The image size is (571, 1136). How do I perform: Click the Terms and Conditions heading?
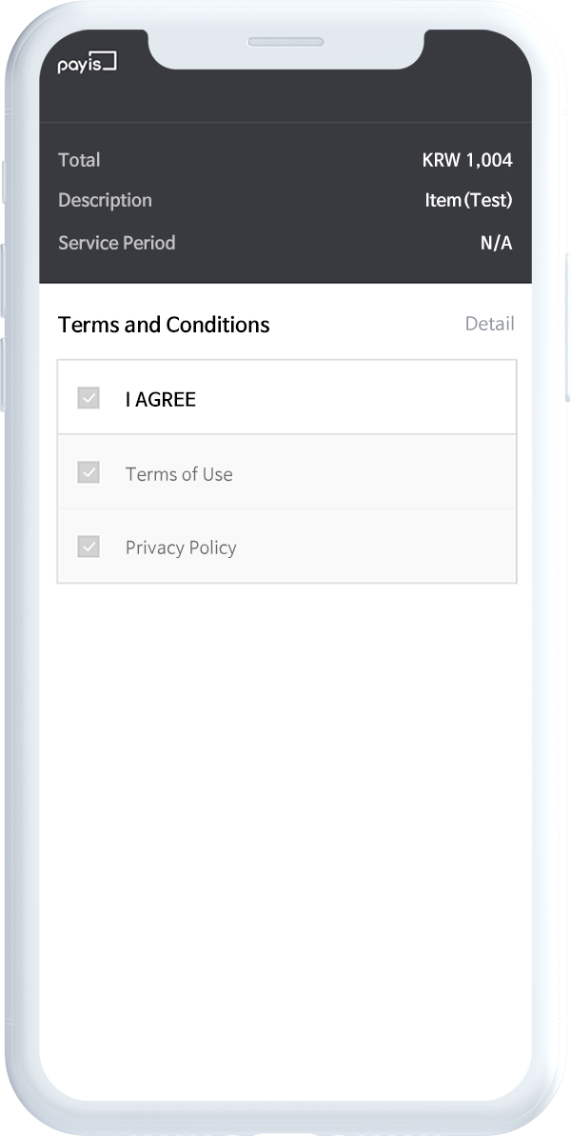click(x=164, y=325)
